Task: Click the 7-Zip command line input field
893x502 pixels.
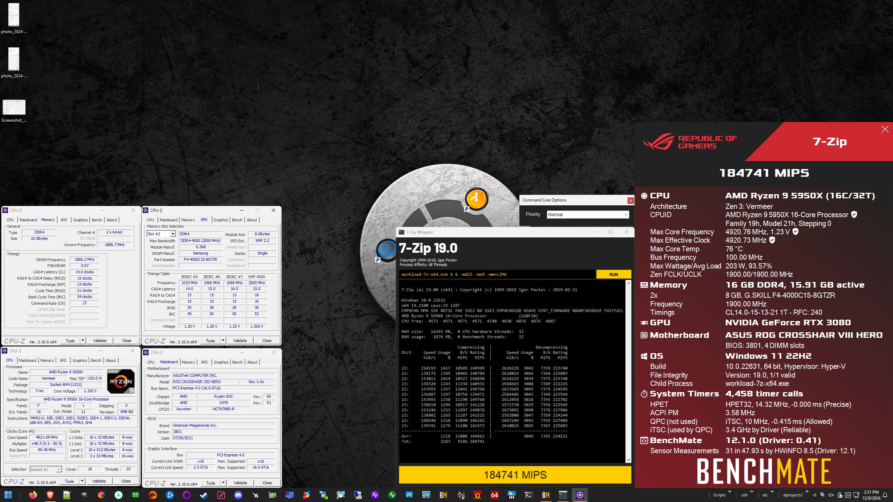Action: (x=497, y=274)
